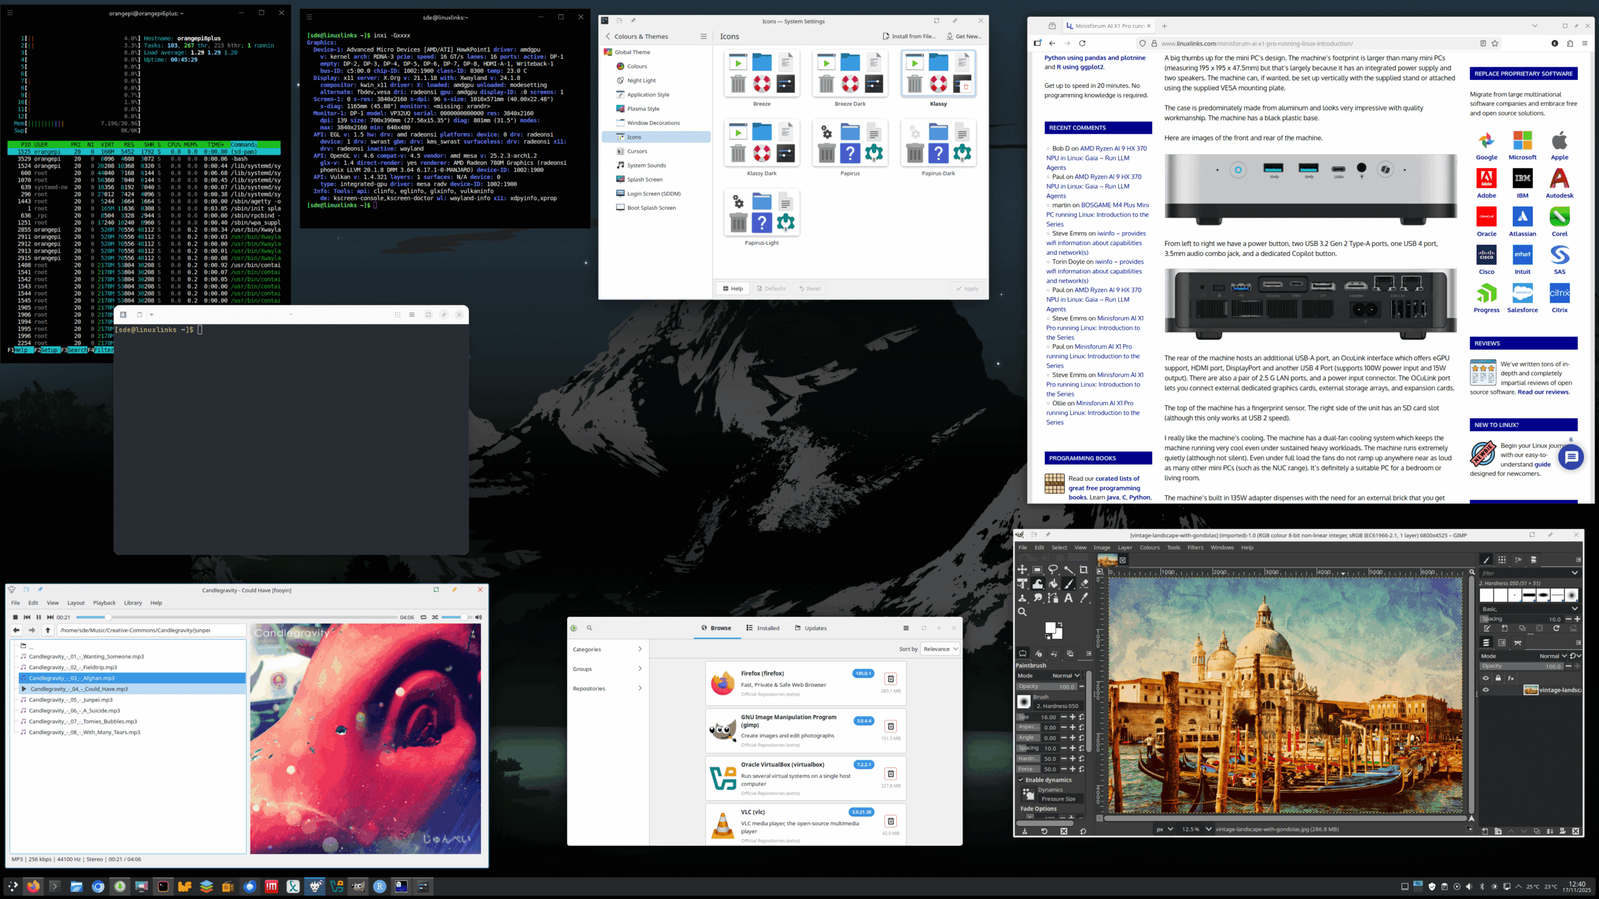Switch to the Installed tab in Pamac
The width and height of the screenshot is (1599, 899).
[x=763, y=628]
